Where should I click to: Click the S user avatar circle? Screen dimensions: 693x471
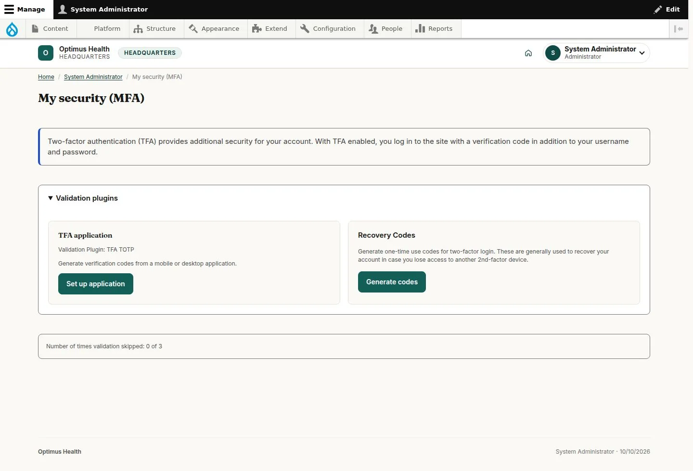[x=553, y=53]
